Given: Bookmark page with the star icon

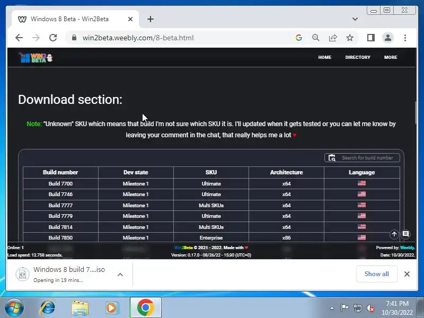Looking at the screenshot, I should [x=350, y=38].
